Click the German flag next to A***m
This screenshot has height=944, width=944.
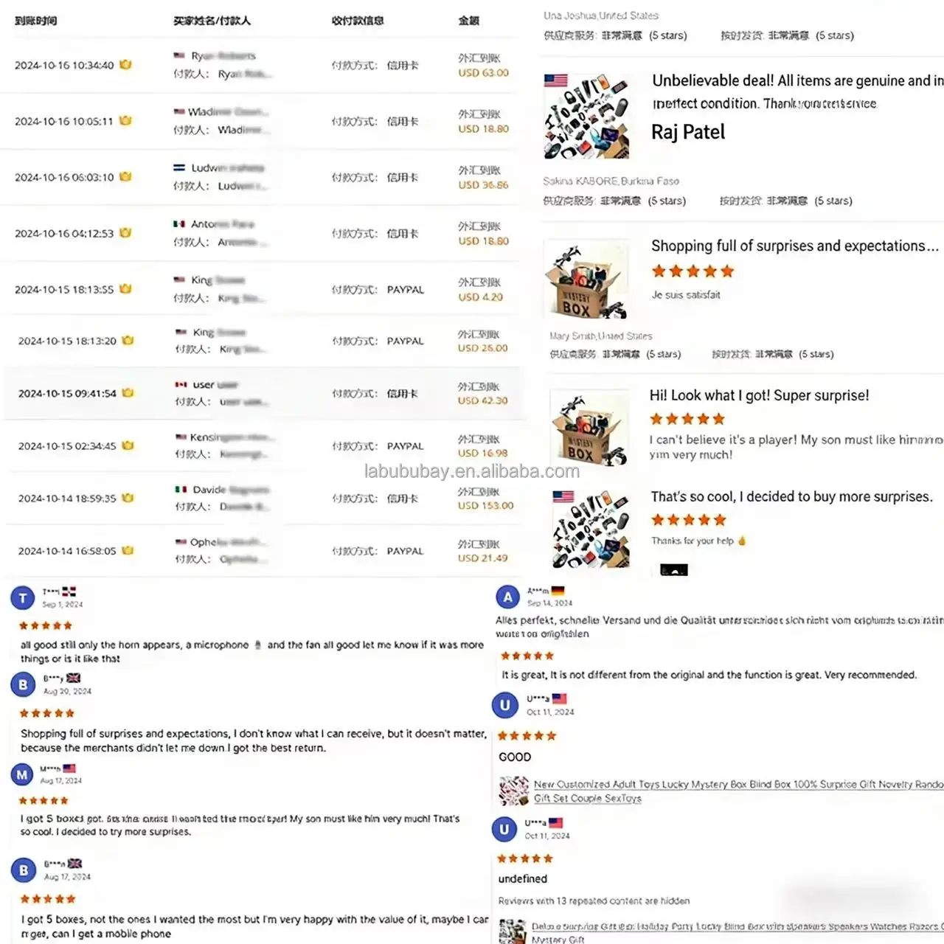tap(558, 591)
